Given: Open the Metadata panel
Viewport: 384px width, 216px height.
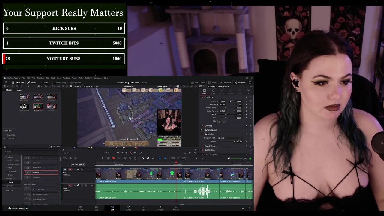Looking at the screenshot, I should point(226,82).
